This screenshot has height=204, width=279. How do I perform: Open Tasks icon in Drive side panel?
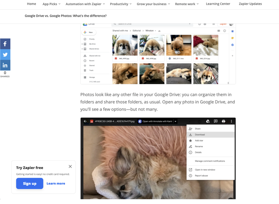click(232, 45)
